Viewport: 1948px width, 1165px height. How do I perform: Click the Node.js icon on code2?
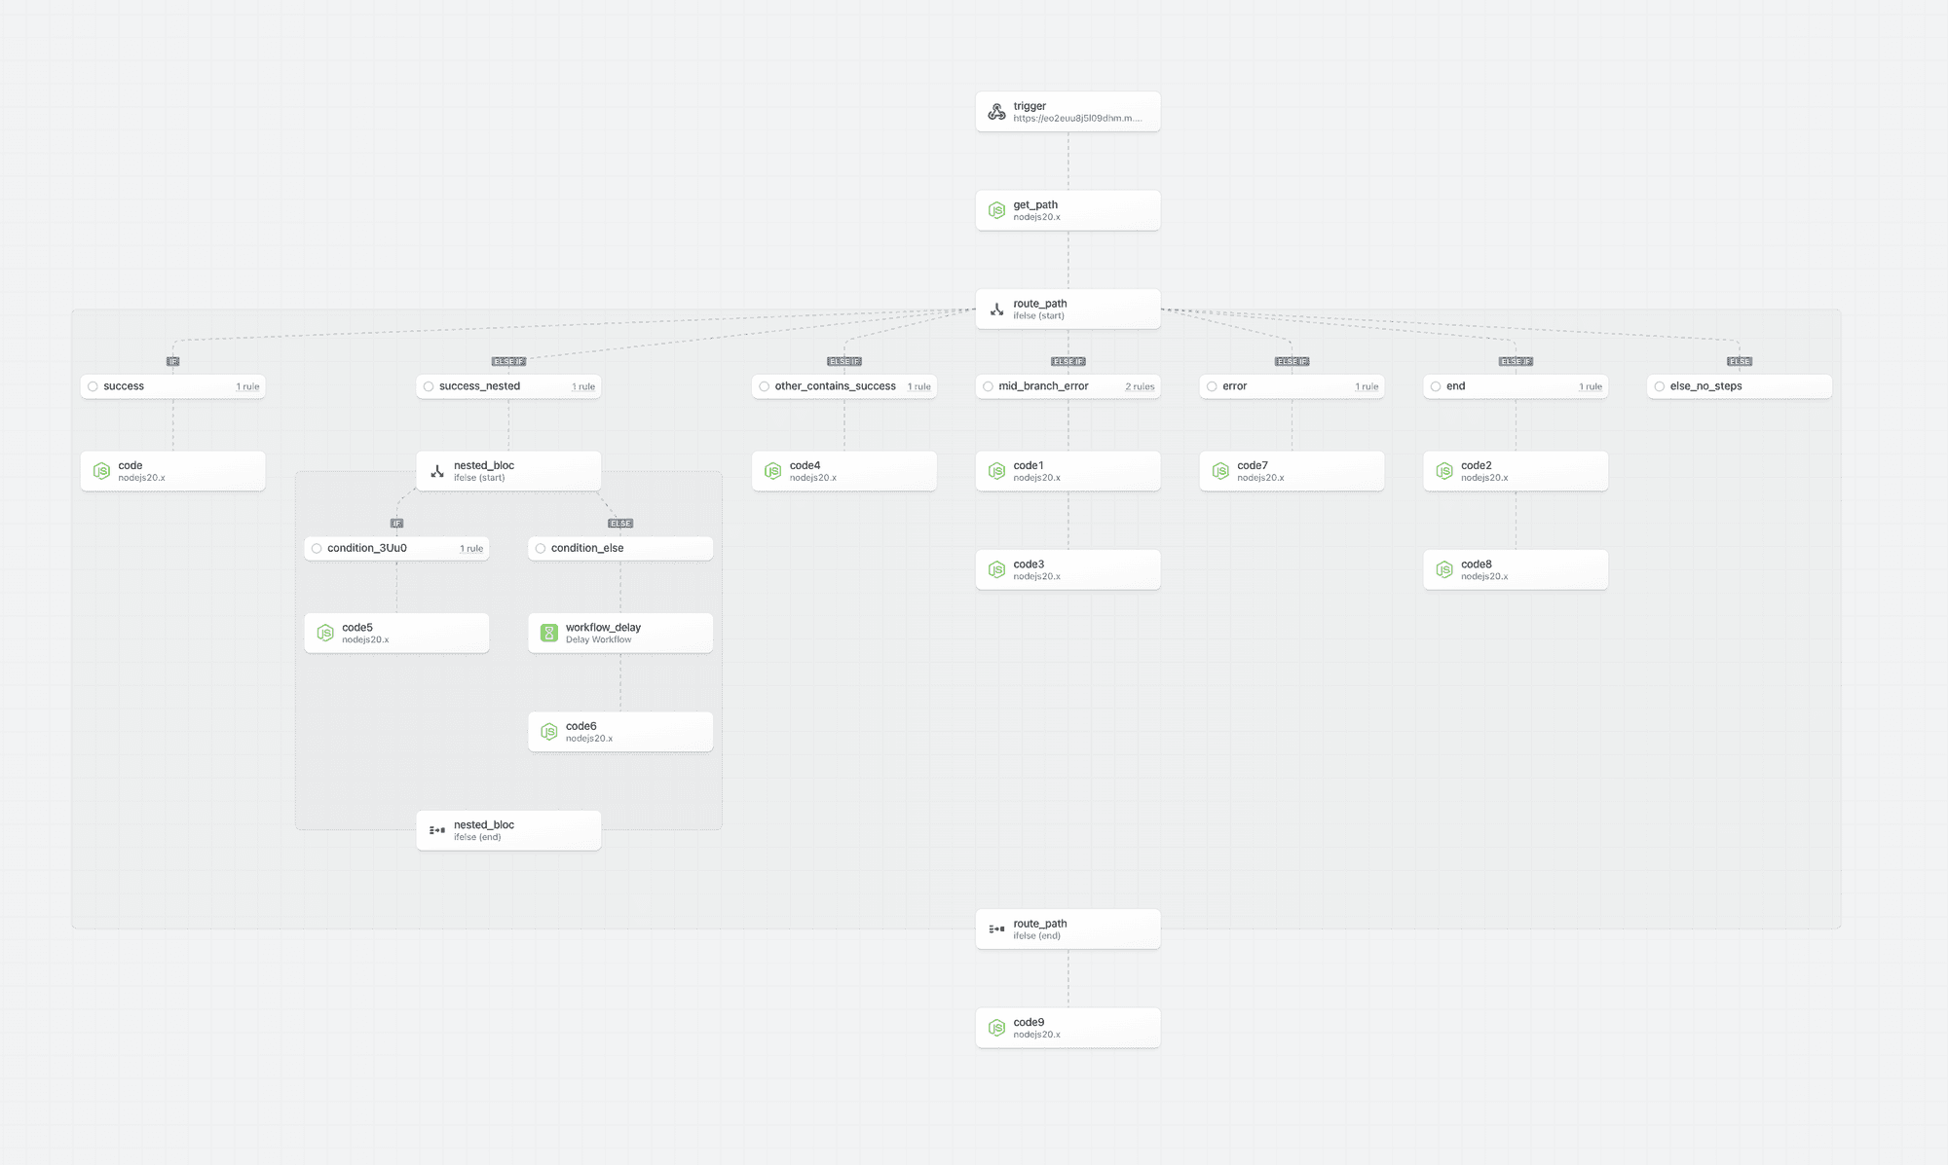click(1444, 471)
